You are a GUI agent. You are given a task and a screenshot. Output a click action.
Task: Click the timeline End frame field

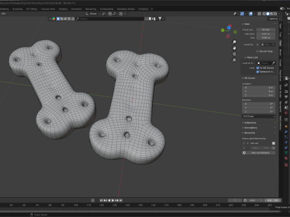pos(273,200)
